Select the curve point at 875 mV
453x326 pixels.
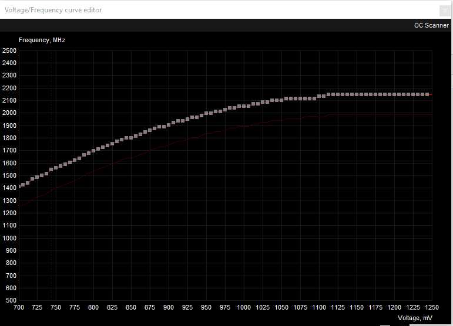pos(150,130)
